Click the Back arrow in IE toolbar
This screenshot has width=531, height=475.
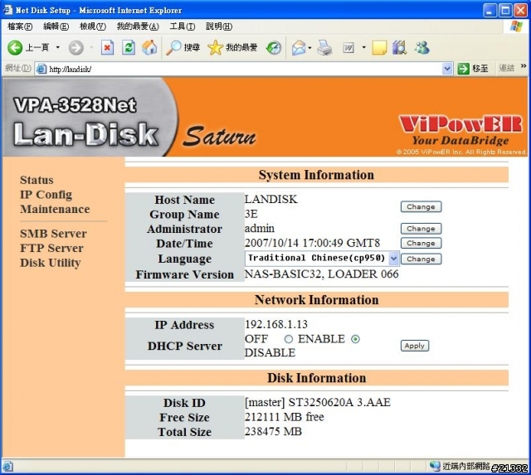click(x=15, y=48)
